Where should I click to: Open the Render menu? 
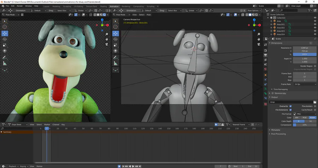point(20,6)
